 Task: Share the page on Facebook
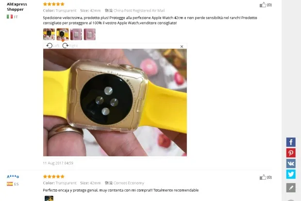291,142
